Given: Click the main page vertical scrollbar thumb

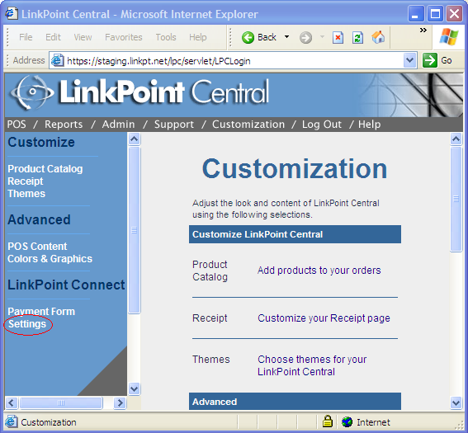Looking at the screenshot, I should point(456,200).
